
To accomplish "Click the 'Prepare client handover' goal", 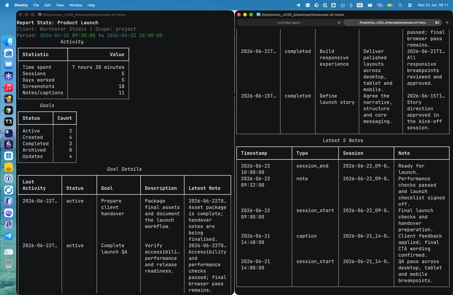I will coord(112,207).
